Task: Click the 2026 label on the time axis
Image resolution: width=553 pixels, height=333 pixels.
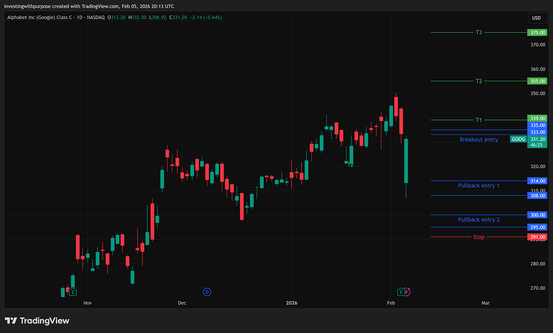Action: (x=292, y=303)
